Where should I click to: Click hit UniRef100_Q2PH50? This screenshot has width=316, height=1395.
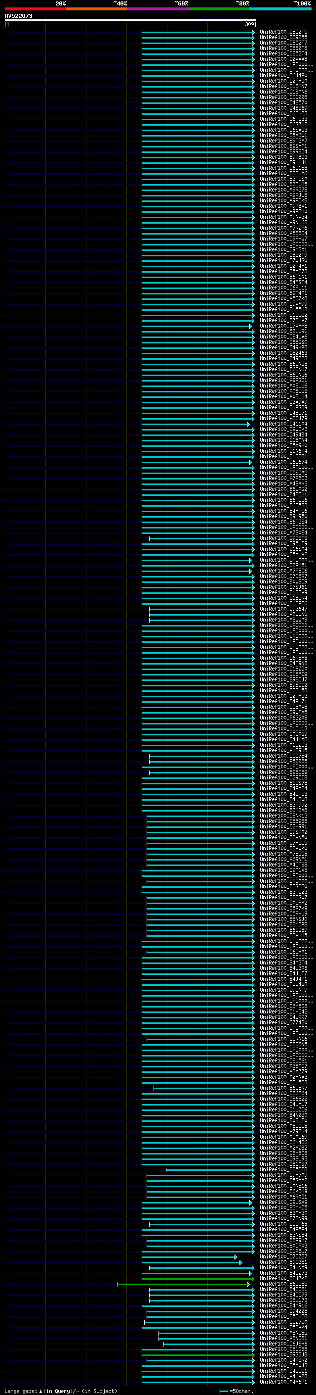click(283, 81)
